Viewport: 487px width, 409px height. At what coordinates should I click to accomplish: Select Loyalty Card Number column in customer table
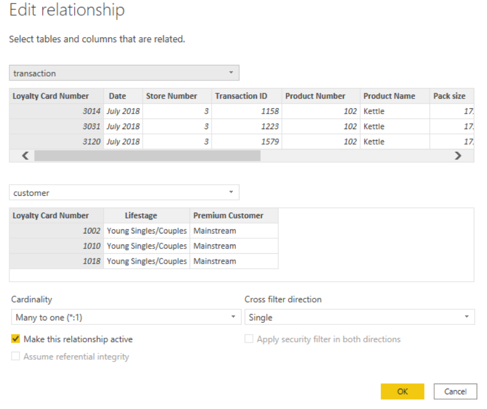(x=51, y=216)
